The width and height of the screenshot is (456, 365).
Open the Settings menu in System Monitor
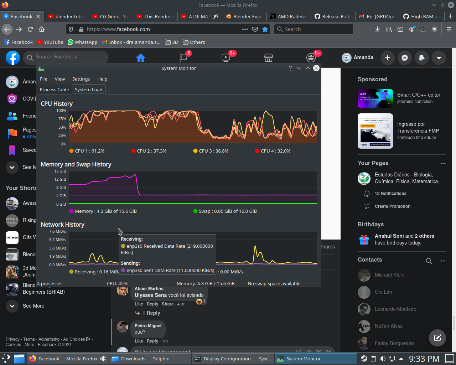tap(81, 79)
